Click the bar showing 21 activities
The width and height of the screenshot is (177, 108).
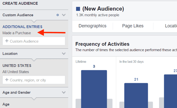coord(136,96)
